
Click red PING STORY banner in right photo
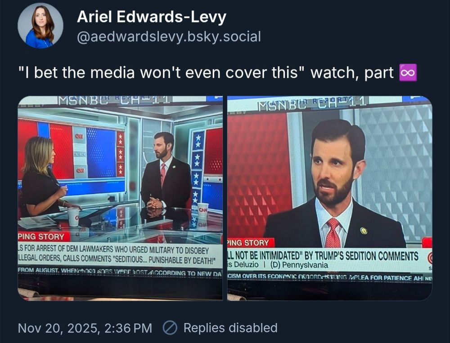251,243
